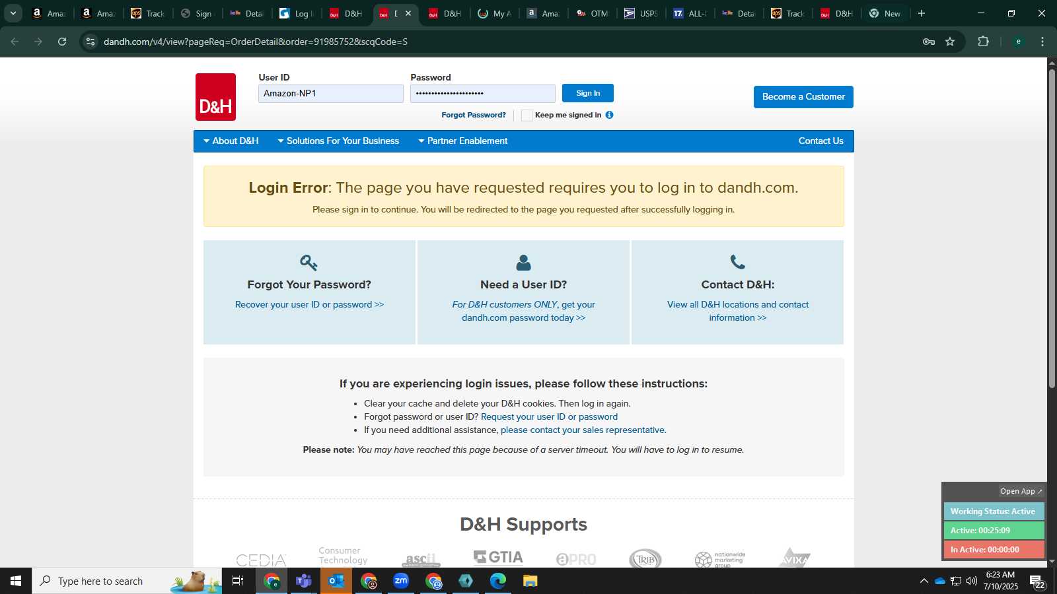Open Microsoft Teams from taskbar
This screenshot has width=1057, height=594.
pyautogui.click(x=304, y=581)
